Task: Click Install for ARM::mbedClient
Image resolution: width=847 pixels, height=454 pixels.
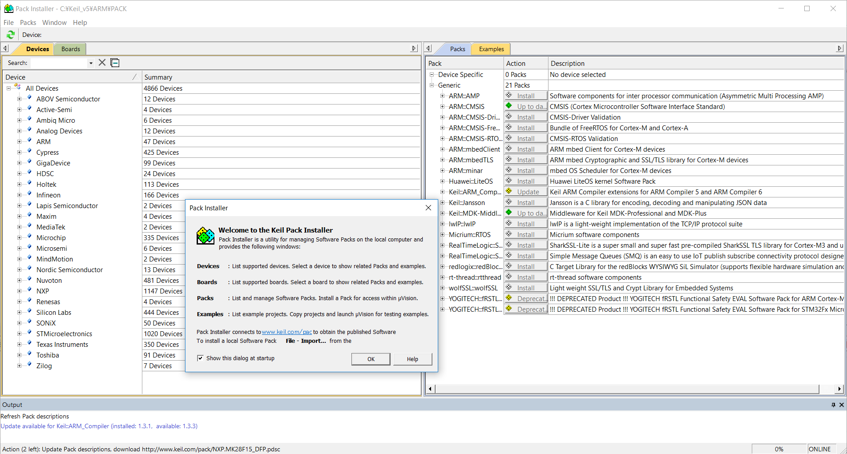Action: tap(526, 149)
